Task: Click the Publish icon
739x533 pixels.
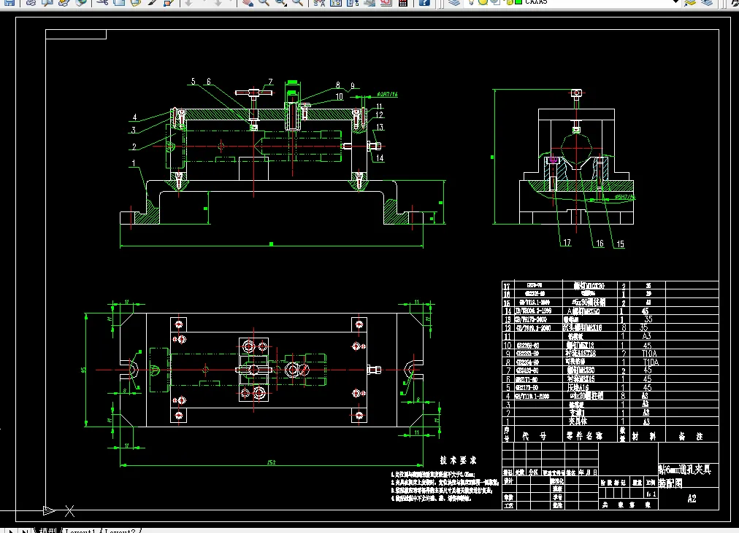Action: click(x=64, y=2)
